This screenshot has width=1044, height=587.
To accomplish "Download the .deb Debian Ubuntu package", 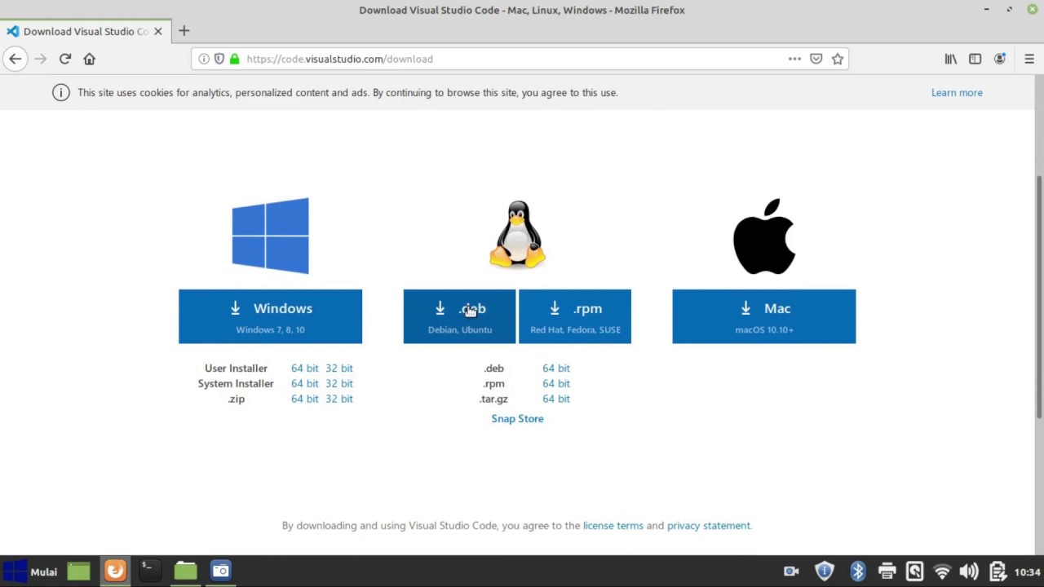I will pos(459,316).
